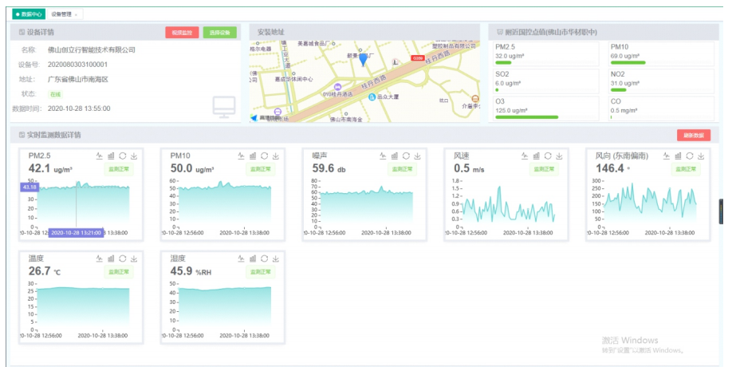Download the 风速 wind speed chart
Viewport: 736px width, 367px height.
pos(560,156)
